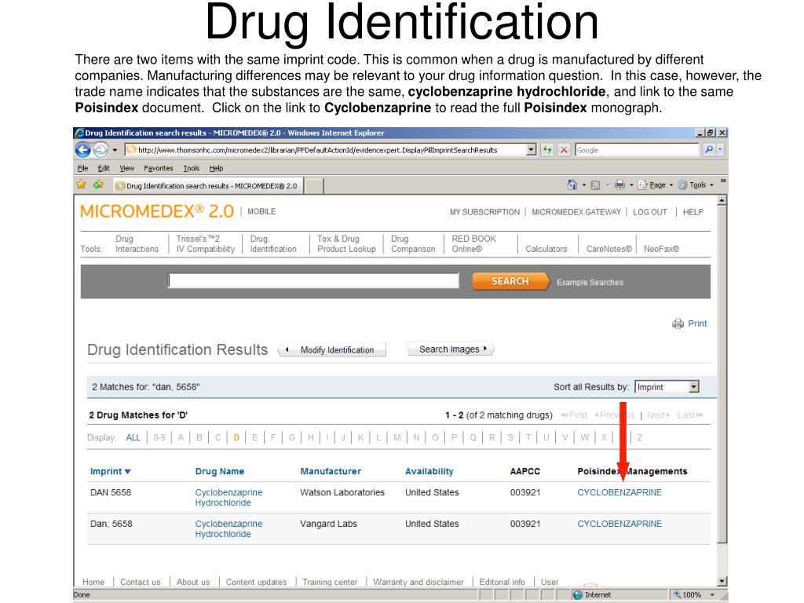The width and height of the screenshot is (804, 603).
Task: Filter drug matches by letter D
Action: click(236, 437)
